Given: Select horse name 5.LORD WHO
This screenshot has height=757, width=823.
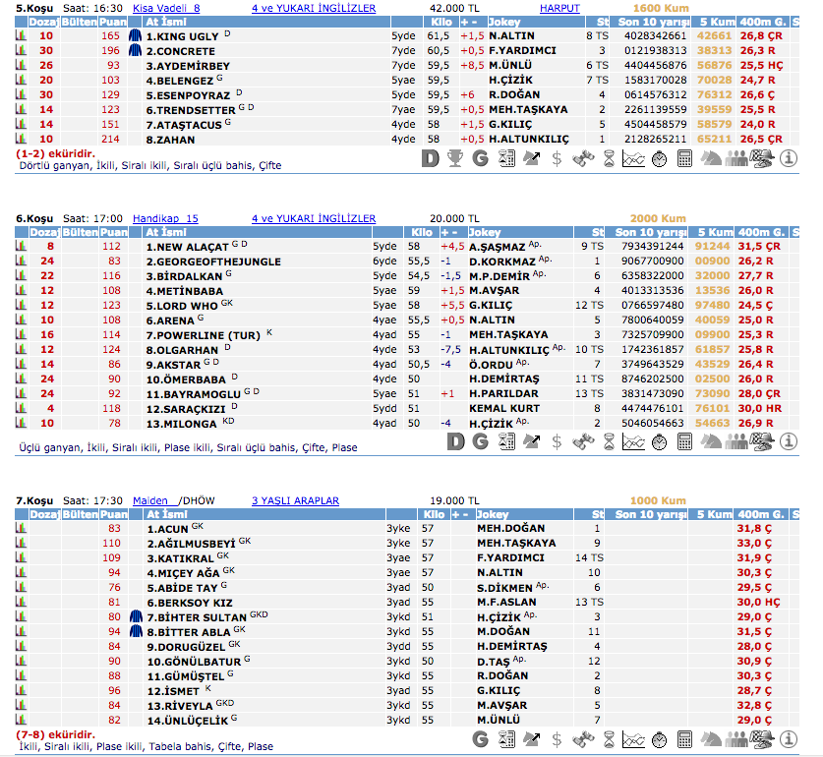Looking at the screenshot, I should pyautogui.click(x=182, y=306).
